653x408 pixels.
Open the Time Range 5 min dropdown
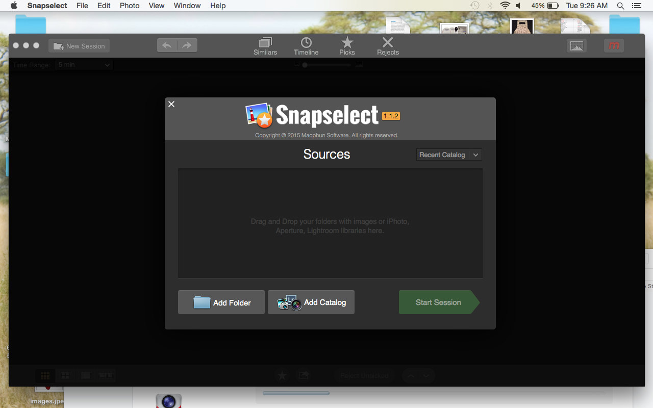point(84,65)
